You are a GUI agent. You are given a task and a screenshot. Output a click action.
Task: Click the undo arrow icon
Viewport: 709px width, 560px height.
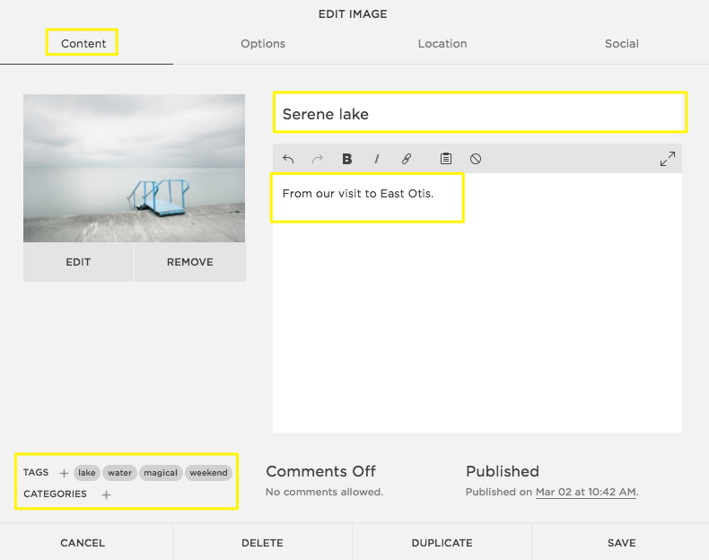coord(288,159)
